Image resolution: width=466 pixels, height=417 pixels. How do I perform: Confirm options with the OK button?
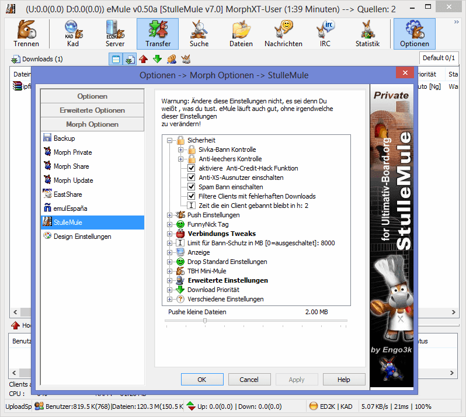[x=202, y=380]
